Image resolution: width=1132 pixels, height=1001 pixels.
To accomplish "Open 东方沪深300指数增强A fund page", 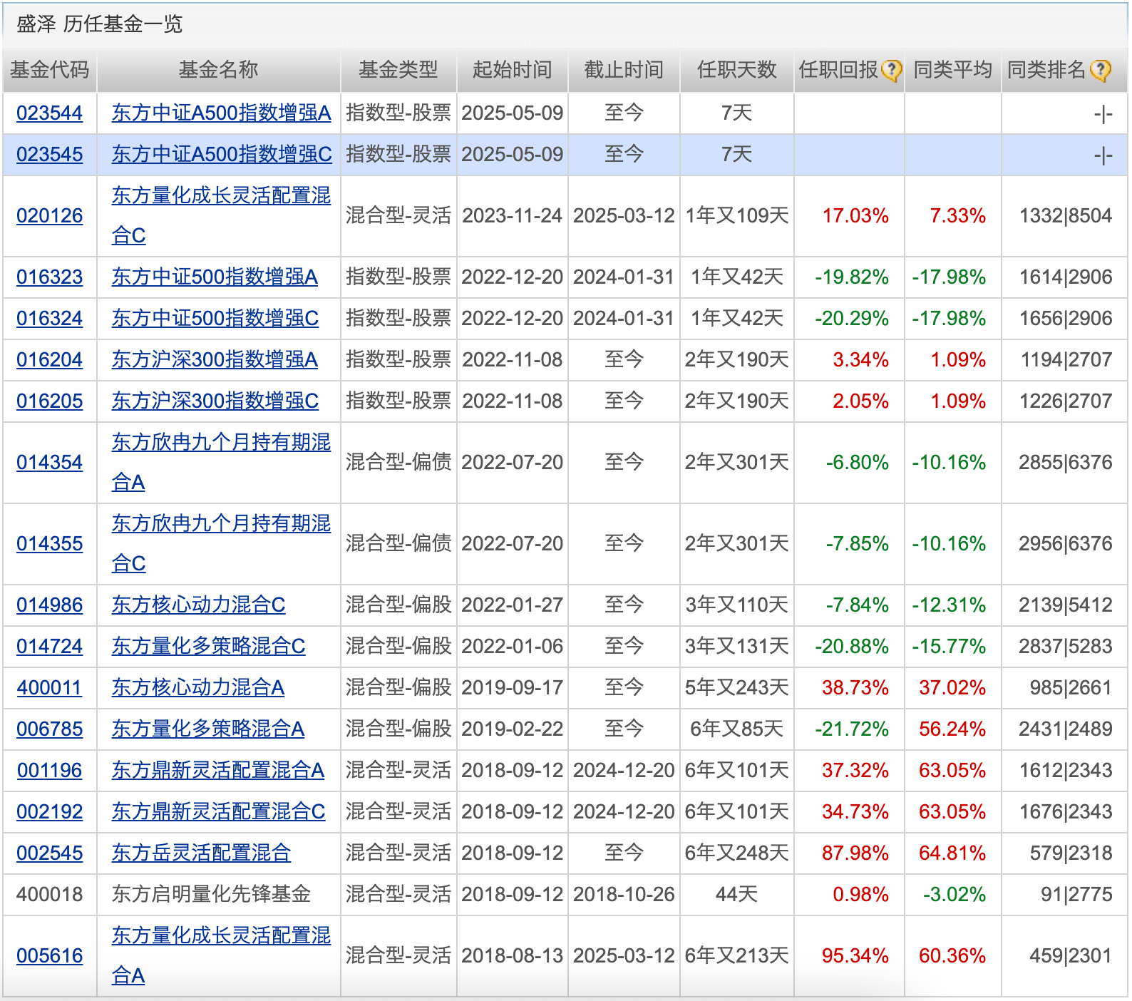I will pyautogui.click(x=215, y=360).
